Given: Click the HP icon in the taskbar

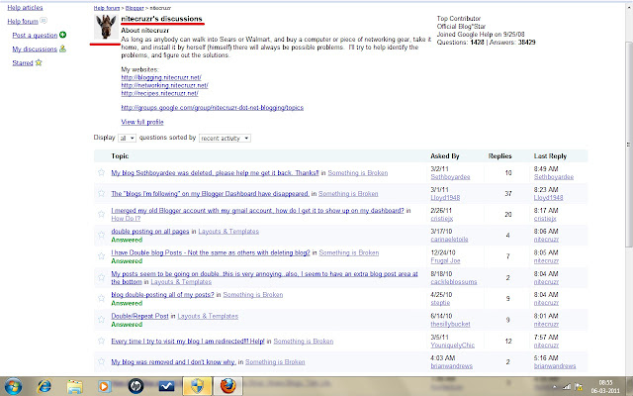Looking at the screenshot, I should [136, 386].
